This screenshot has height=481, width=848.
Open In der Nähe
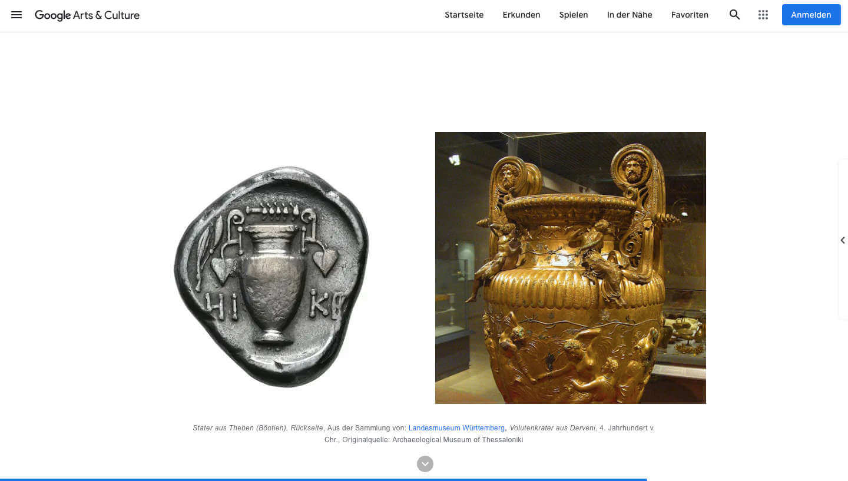630,15
